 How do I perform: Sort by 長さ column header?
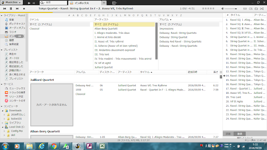tap(216, 72)
